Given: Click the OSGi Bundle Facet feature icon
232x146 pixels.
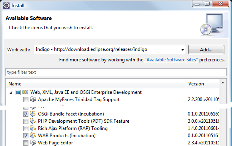Looking at the screenshot, I should (x=33, y=114).
